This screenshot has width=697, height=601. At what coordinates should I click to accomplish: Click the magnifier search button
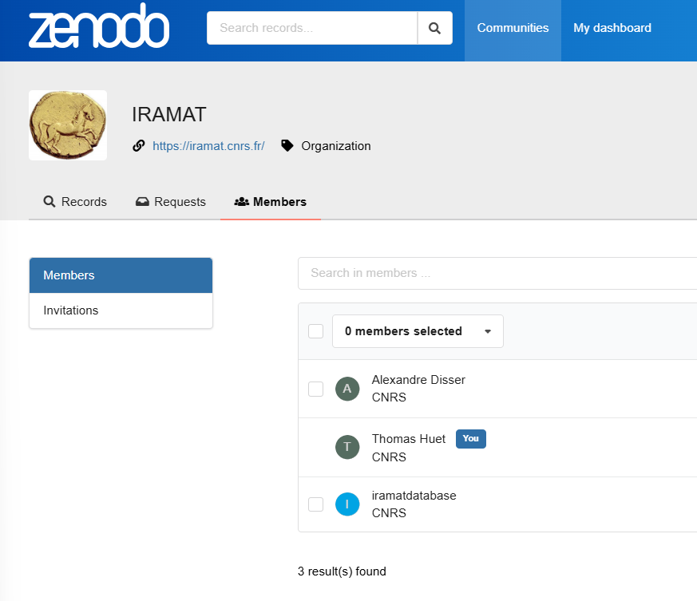pyautogui.click(x=435, y=28)
